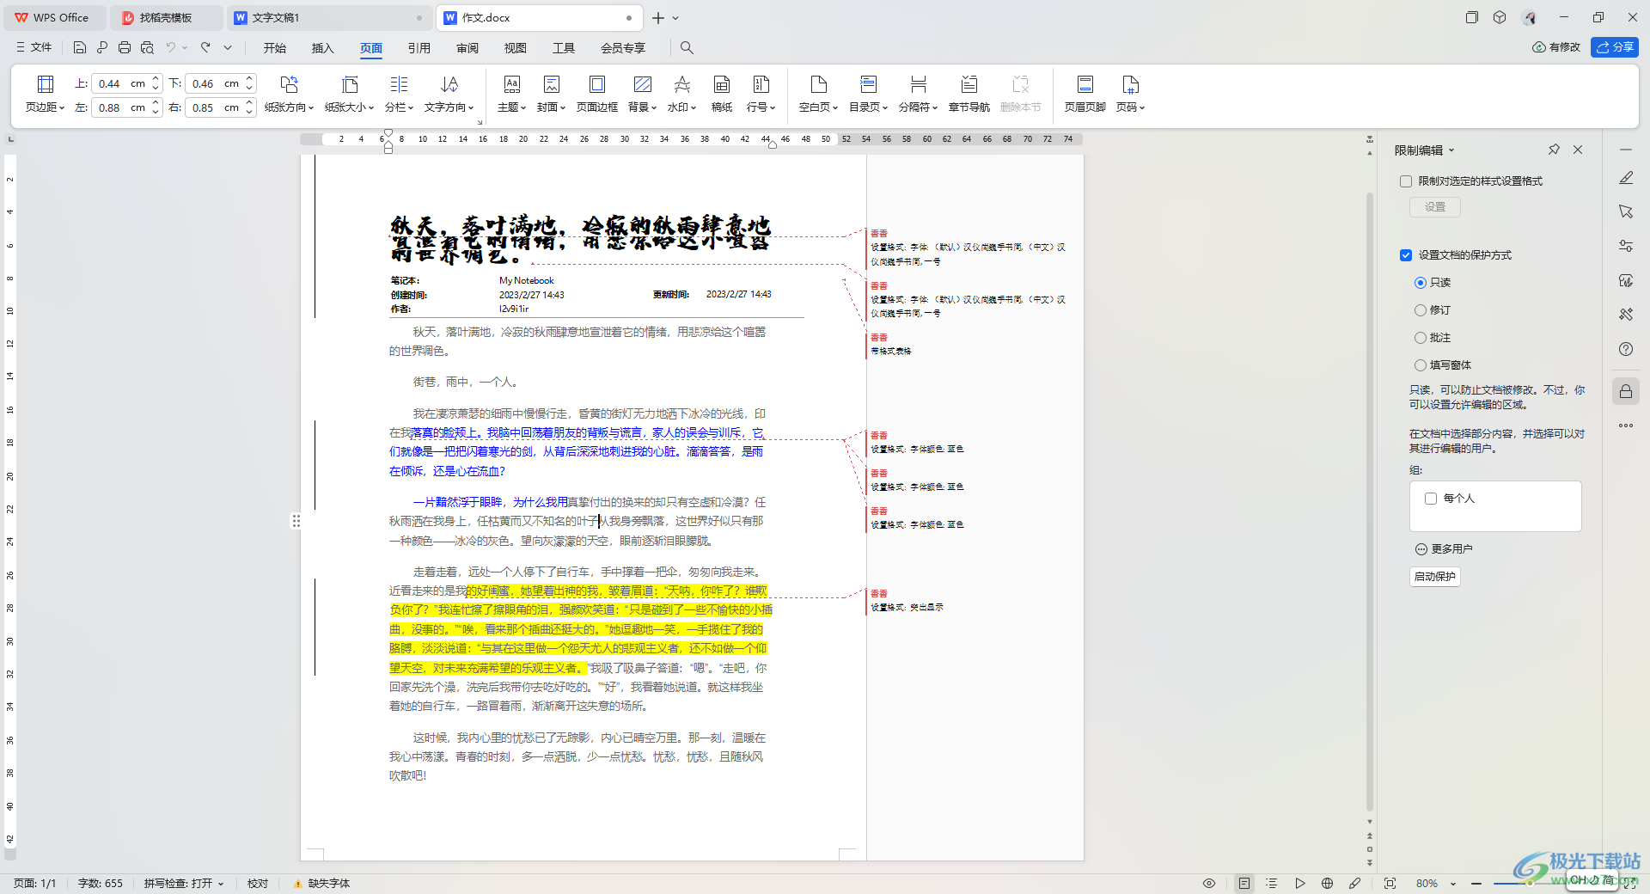Switch to the 插入 ribbon tab
Screen dimensions: 1650x894
(x=323, y=48)
